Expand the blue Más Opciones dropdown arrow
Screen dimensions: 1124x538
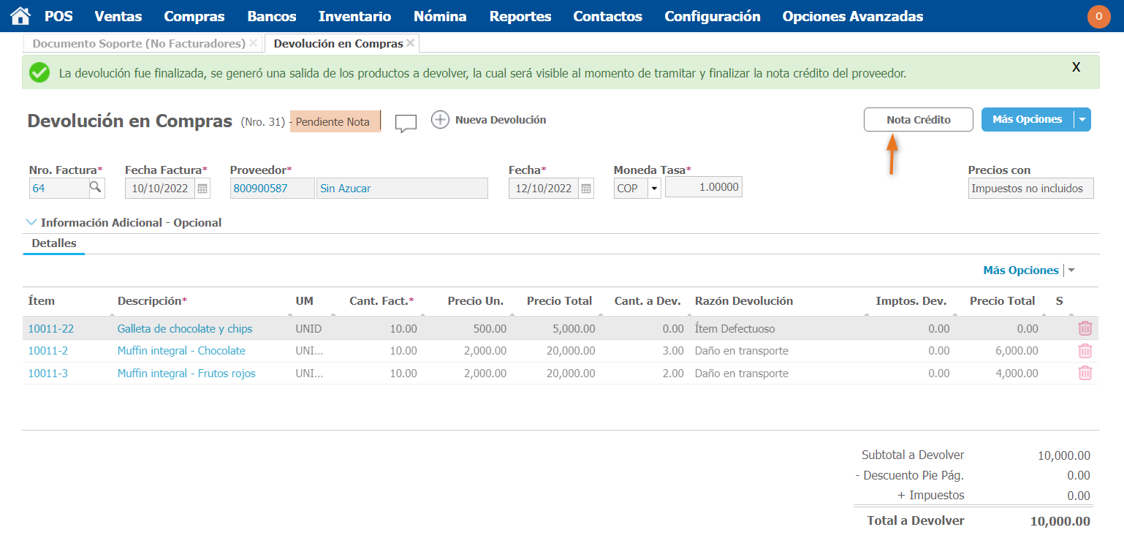[x=1082, y=120]
